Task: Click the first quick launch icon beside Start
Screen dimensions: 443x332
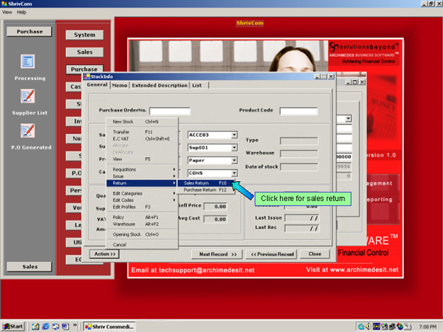Action: click(35, 326)
